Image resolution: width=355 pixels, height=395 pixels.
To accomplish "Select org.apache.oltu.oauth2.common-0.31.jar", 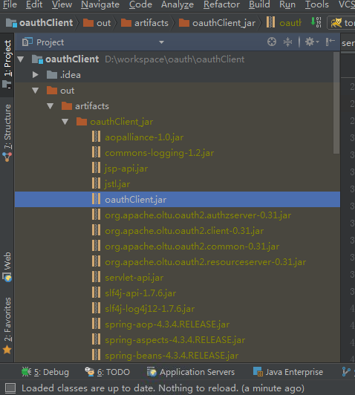I will [x=192, y=247].
